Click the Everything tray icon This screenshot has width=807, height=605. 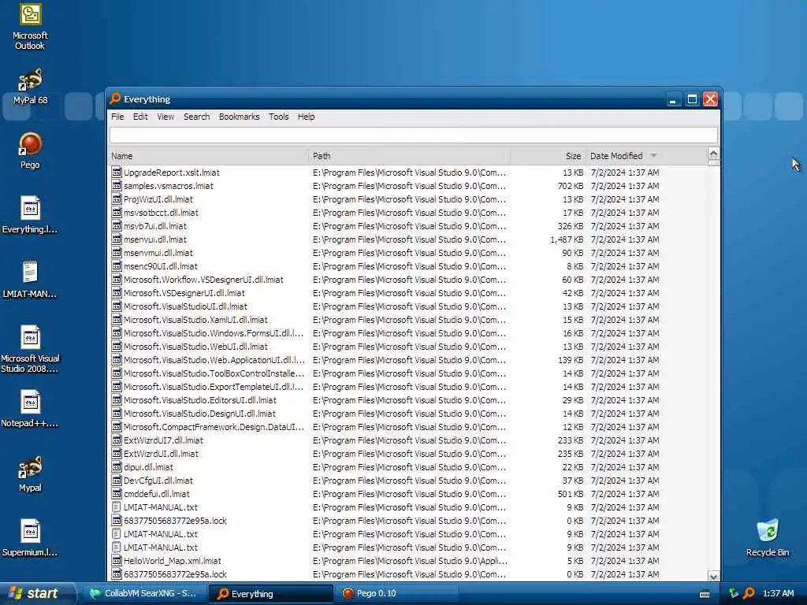point(749,593)
